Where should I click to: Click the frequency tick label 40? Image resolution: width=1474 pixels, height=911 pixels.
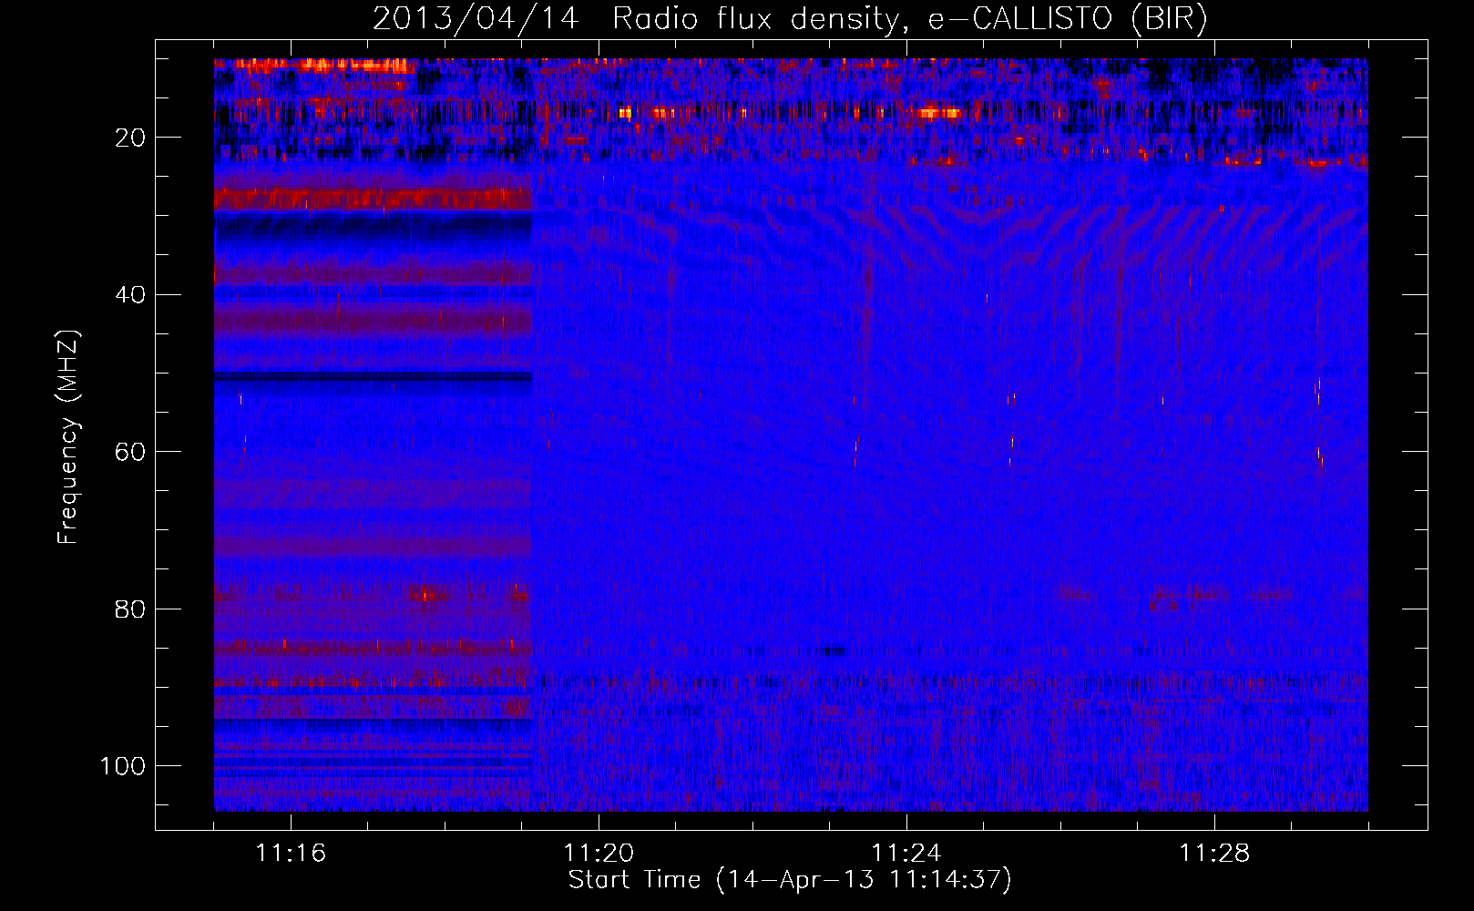pos(130,295)
